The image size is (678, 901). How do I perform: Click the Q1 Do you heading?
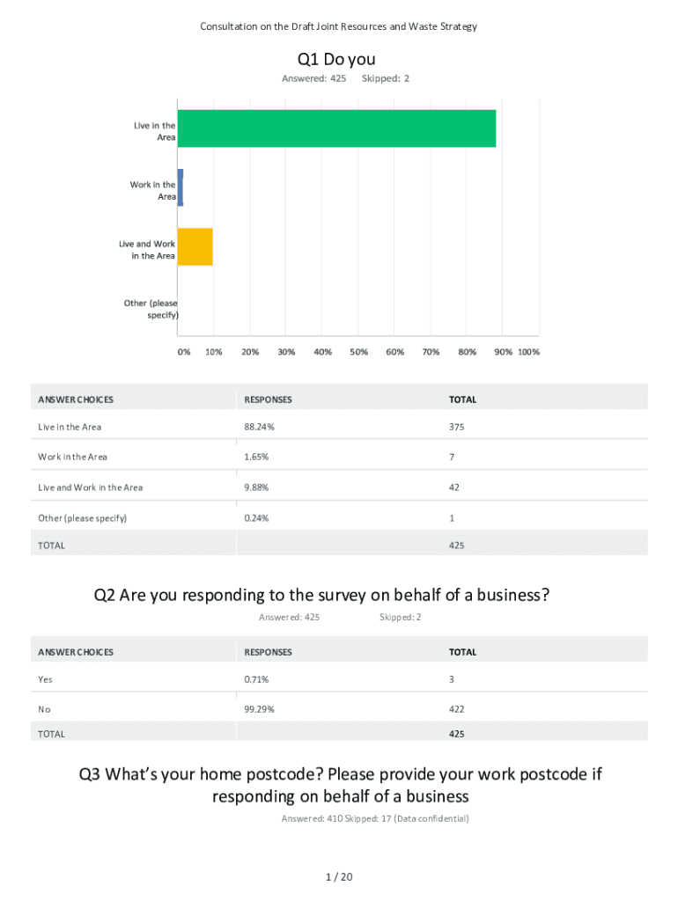(336, 59)
